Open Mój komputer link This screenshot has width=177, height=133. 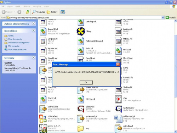[x=14, y=46]
